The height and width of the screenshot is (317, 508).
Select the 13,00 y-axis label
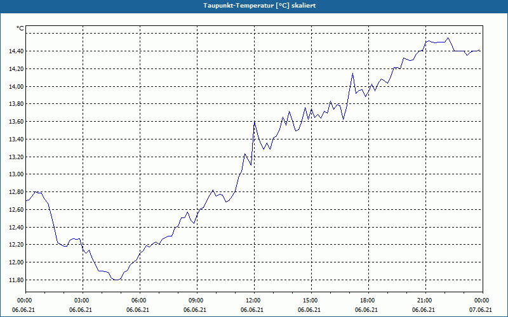tap(17, 174)
